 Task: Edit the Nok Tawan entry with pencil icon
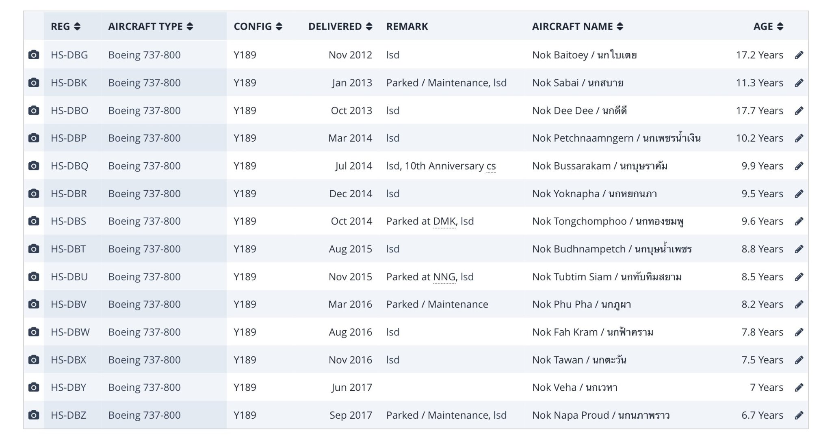pos(799,360)
